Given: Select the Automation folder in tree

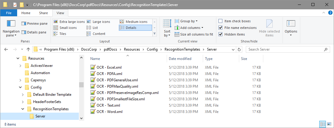Looking at the screenshot, I should [x=38, y=73].
